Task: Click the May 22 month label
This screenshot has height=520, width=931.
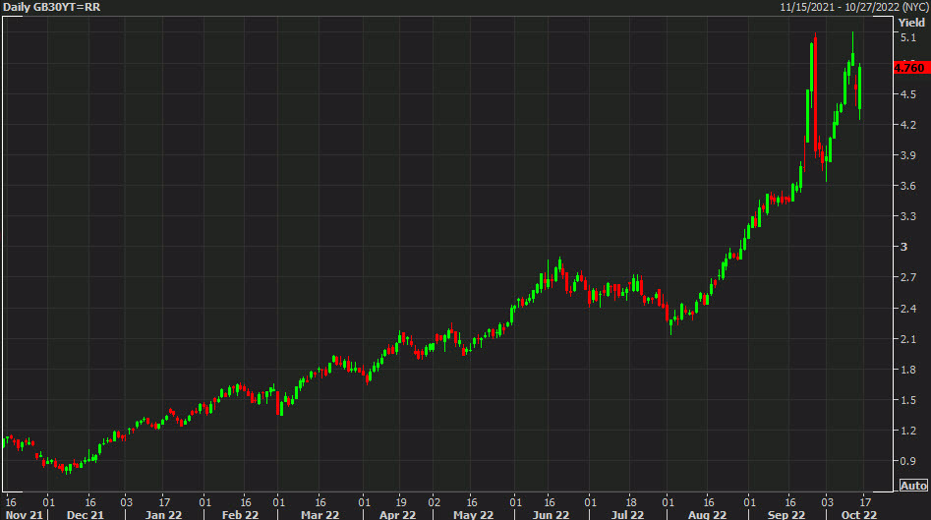Action: [x=473, y=515]
